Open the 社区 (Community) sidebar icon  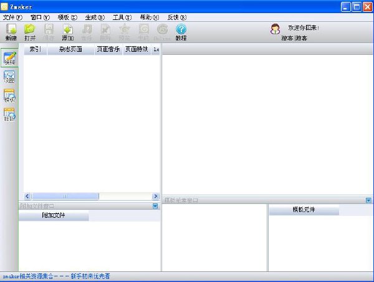click(9, 115)
